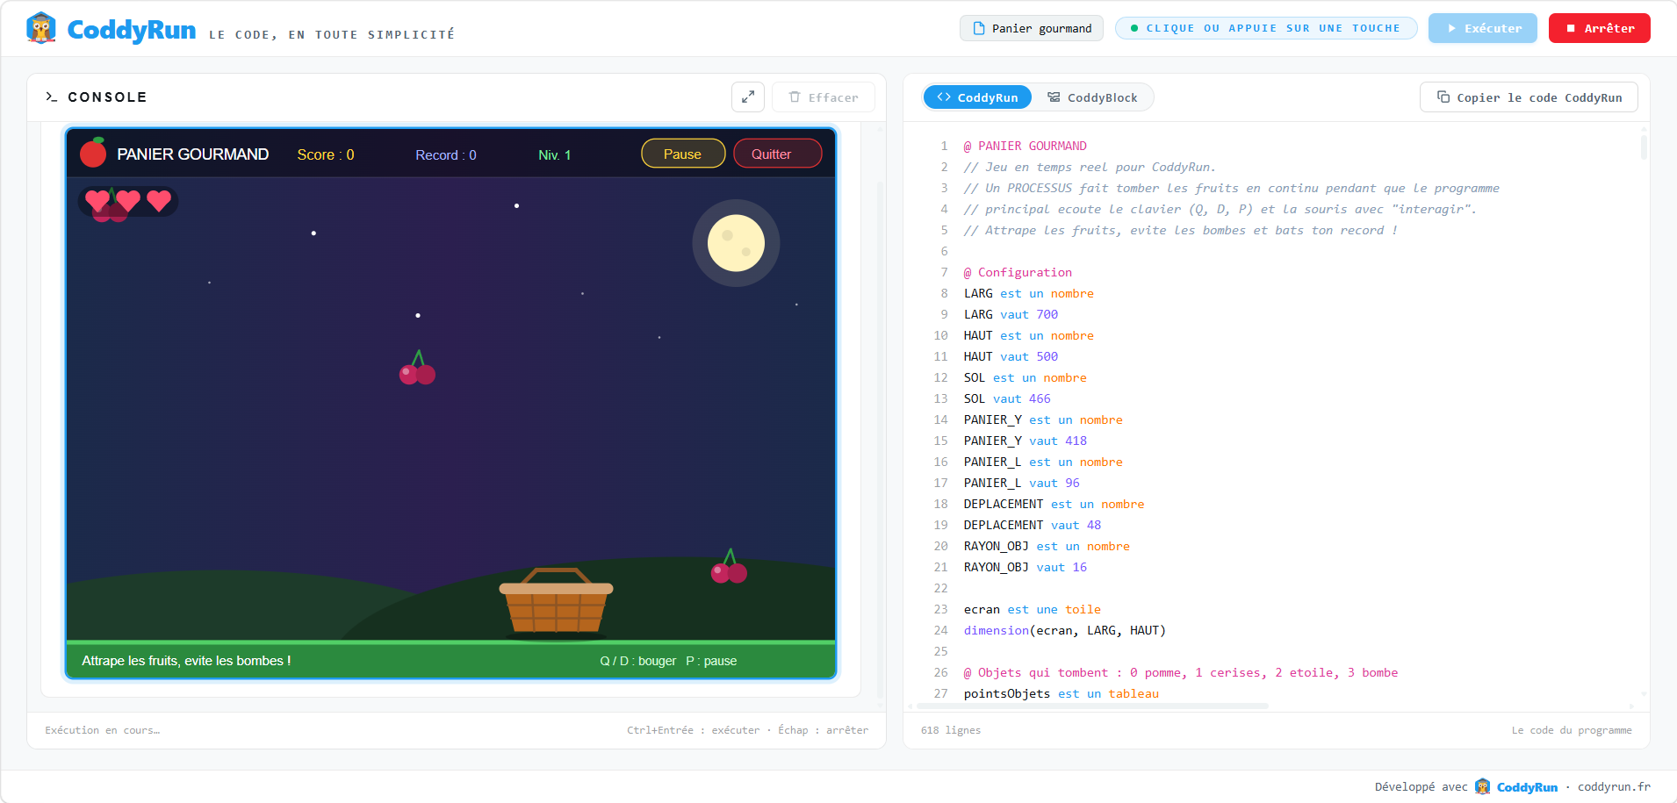Click the console panel vertical scrollbar
The height and width of the screenshot is (803, 1677).
[x=880, y=439]
